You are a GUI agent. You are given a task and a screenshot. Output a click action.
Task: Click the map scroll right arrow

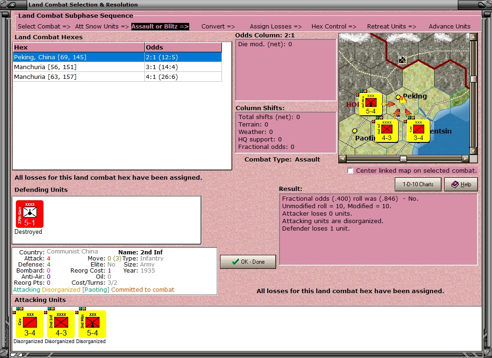[x=466, y=159]
